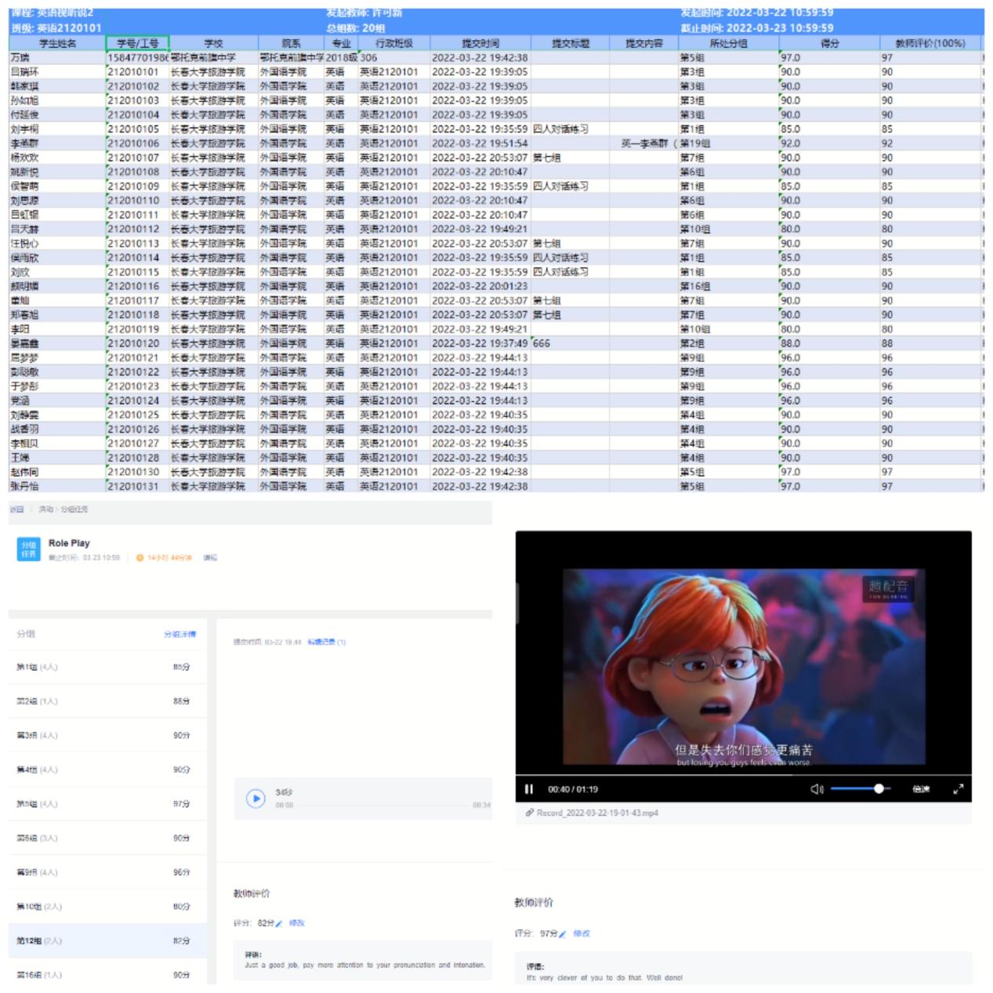Click student ID cell 212010101

click(137, 72)
